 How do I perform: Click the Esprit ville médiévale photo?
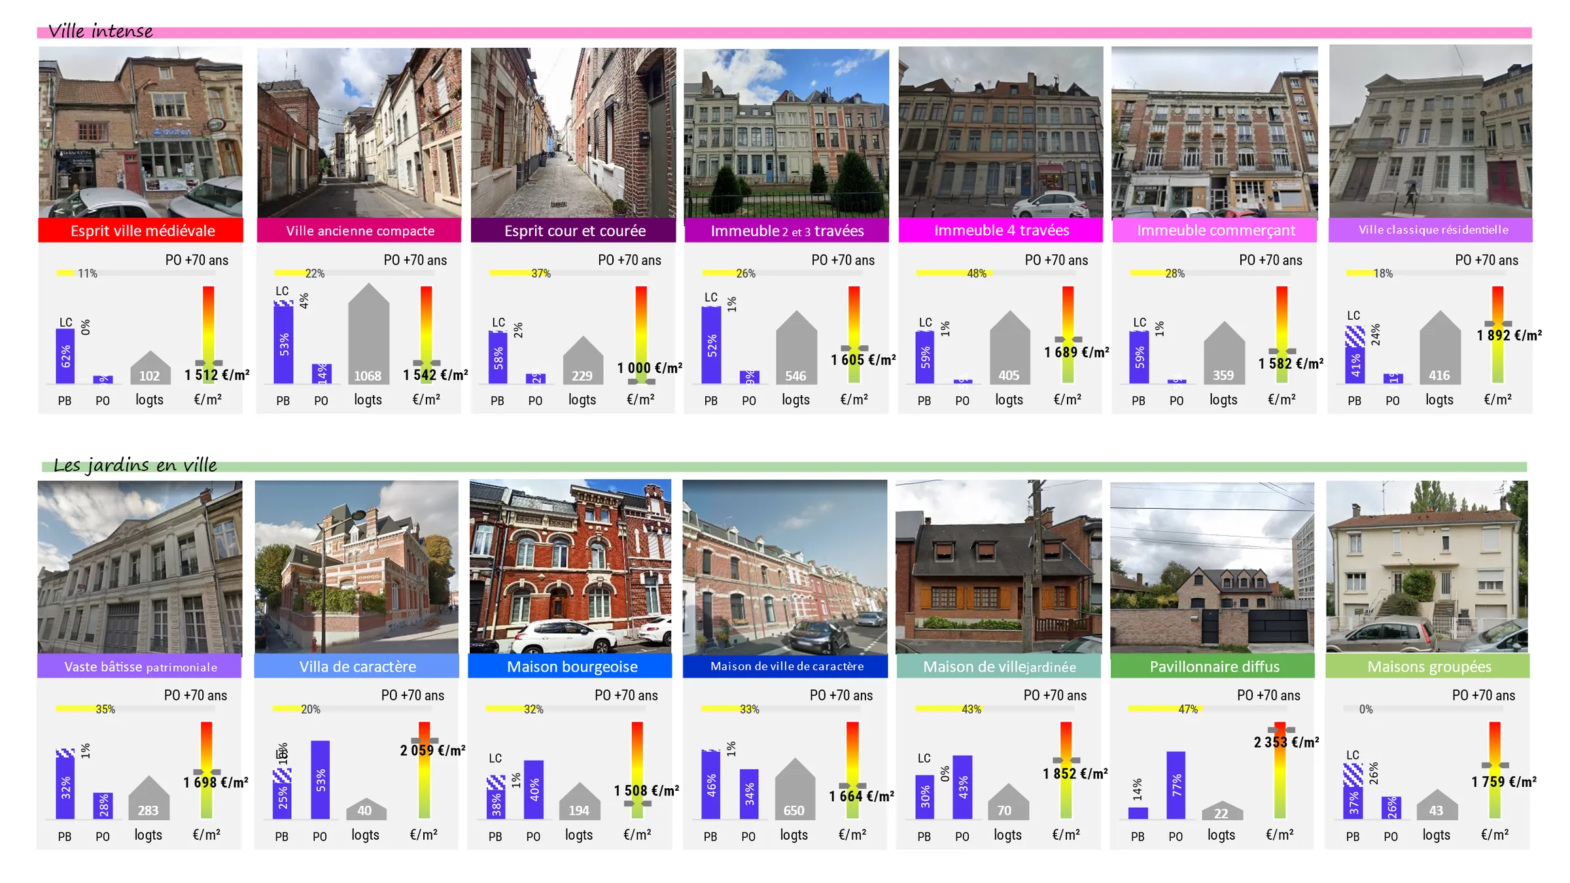coord(141,132)
